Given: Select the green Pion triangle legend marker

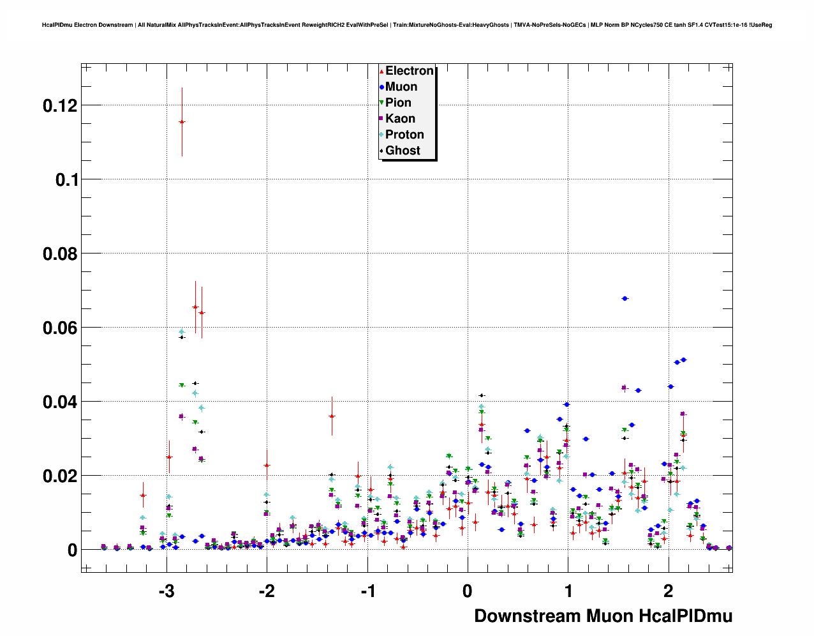Looking at the screenshot, I should pos(381,103).
